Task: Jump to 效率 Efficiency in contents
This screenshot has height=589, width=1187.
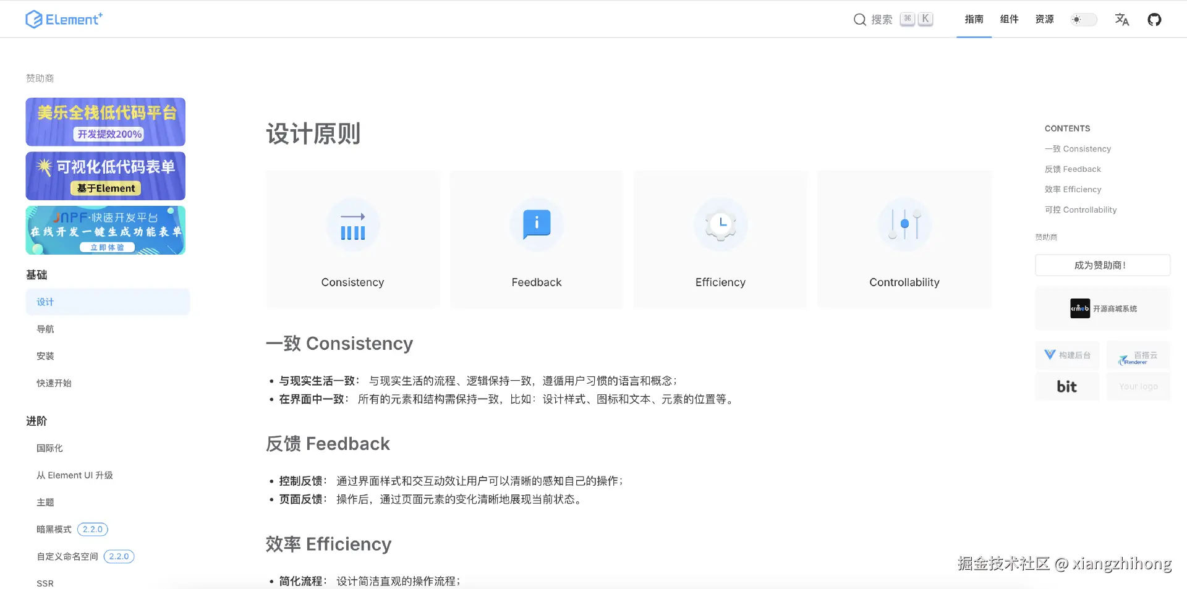Action: (1073, 190)
